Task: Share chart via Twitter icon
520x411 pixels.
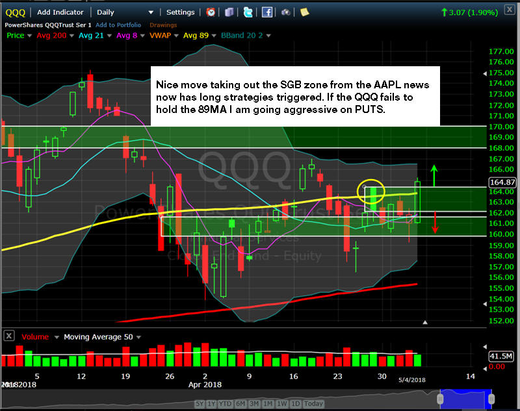Action: 248,12
